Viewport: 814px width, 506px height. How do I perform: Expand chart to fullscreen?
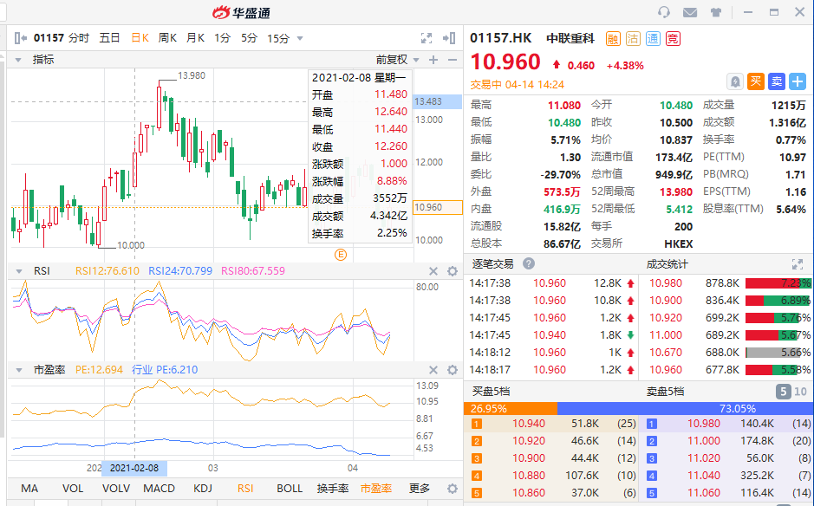(427, 38)
